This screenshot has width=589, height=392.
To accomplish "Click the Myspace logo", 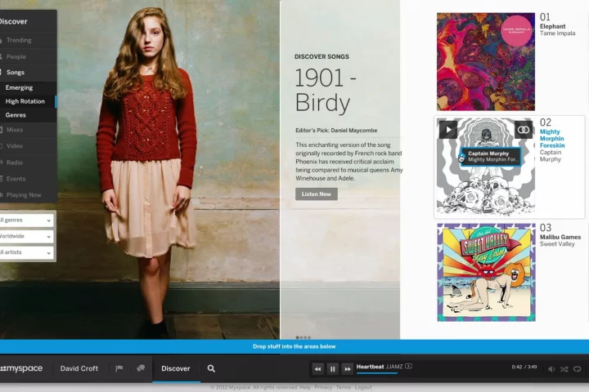I will (x=21, y=368).
